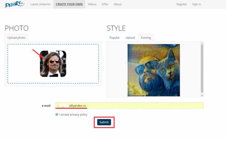Screen dimensions: 226x141
Task: Select the blue cat style painting
Action: (154, 70)
